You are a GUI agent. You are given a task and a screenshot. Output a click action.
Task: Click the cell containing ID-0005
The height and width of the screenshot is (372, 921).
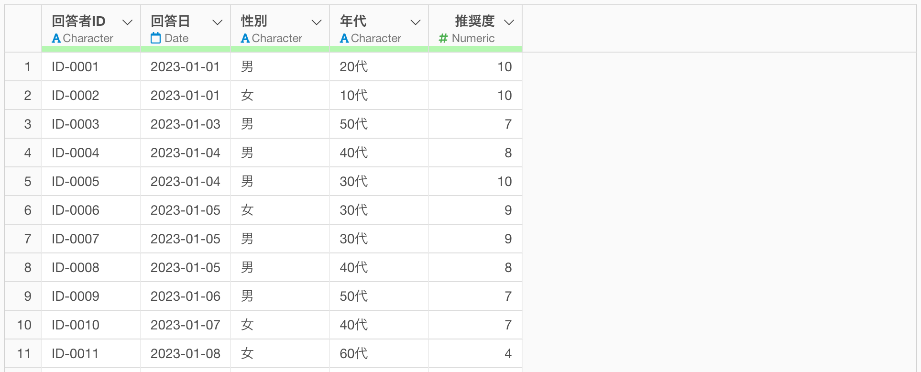[x=76, y=182]
